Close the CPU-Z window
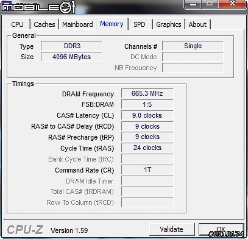The height and width of the screenshot is (239, 248). click(x=232, y=4)
